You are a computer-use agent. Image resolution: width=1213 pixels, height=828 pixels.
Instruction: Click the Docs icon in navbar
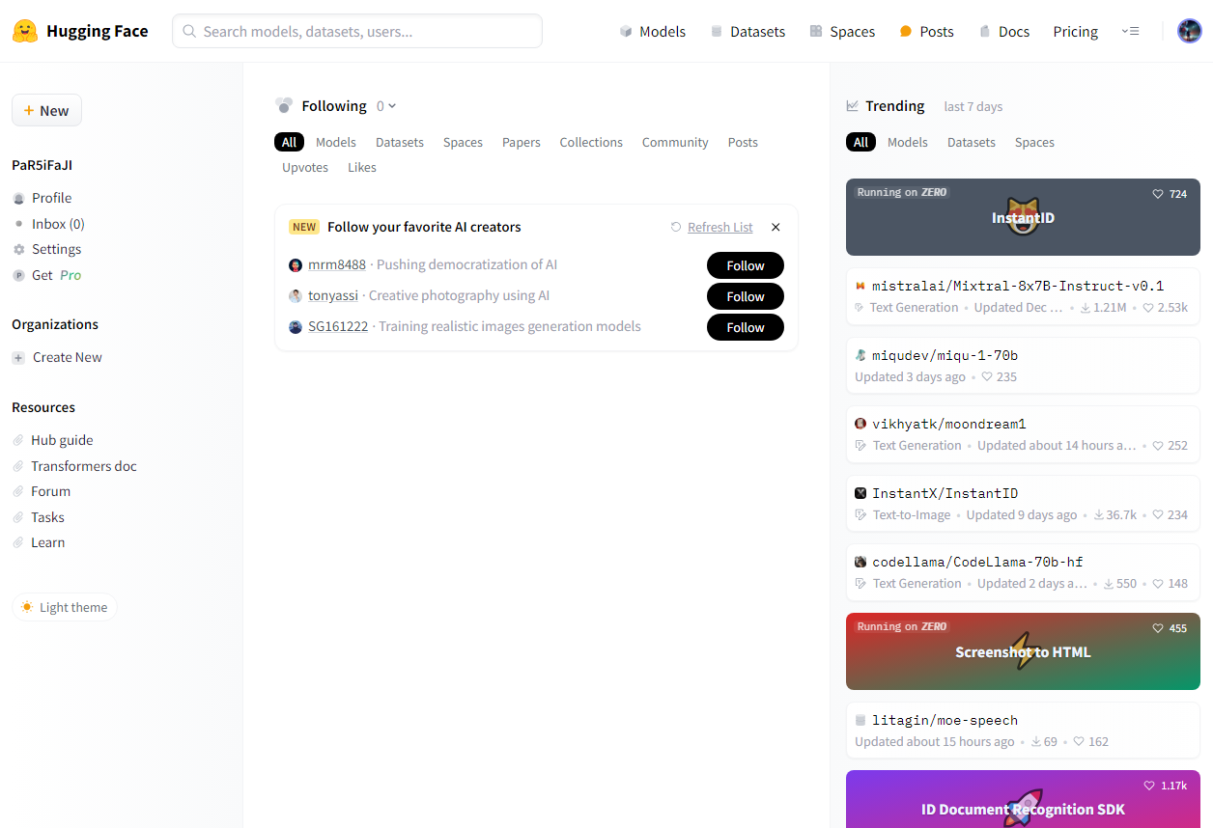point(985,32)
